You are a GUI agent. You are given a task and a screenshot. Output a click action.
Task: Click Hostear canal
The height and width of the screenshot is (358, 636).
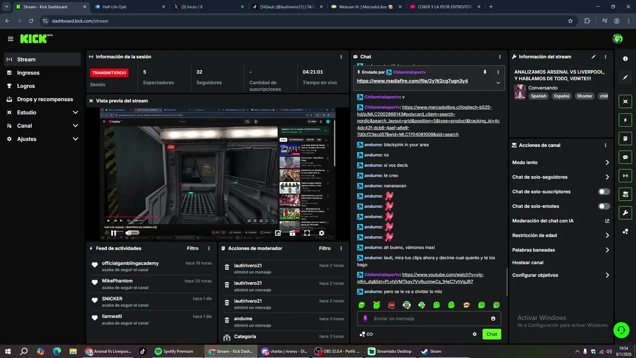pyautogui.click(x=528, y=263)
